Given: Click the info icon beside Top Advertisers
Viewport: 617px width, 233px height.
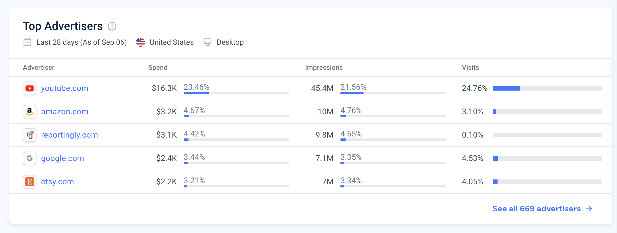Looking at the screenshot, I should (112, 26).
